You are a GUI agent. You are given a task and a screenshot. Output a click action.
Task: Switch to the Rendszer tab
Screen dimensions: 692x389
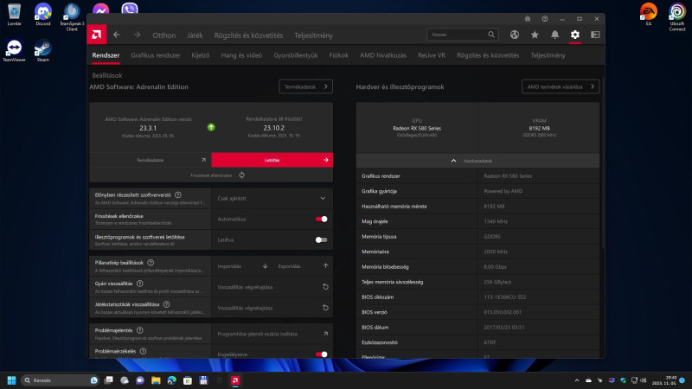106,55
